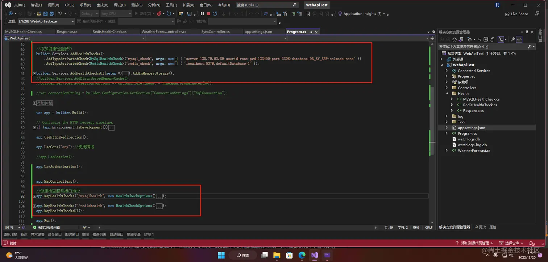Open File Explorer from the taskbar
Viewport: 548px width, 262px height.
[x=277, y=255]
